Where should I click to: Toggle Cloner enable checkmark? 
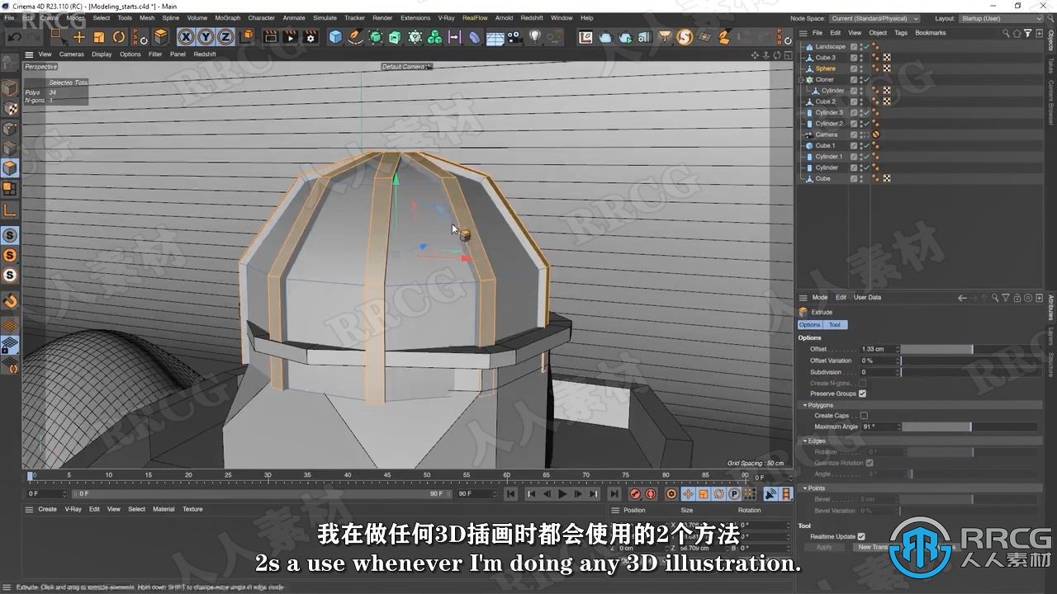point(868,80)
